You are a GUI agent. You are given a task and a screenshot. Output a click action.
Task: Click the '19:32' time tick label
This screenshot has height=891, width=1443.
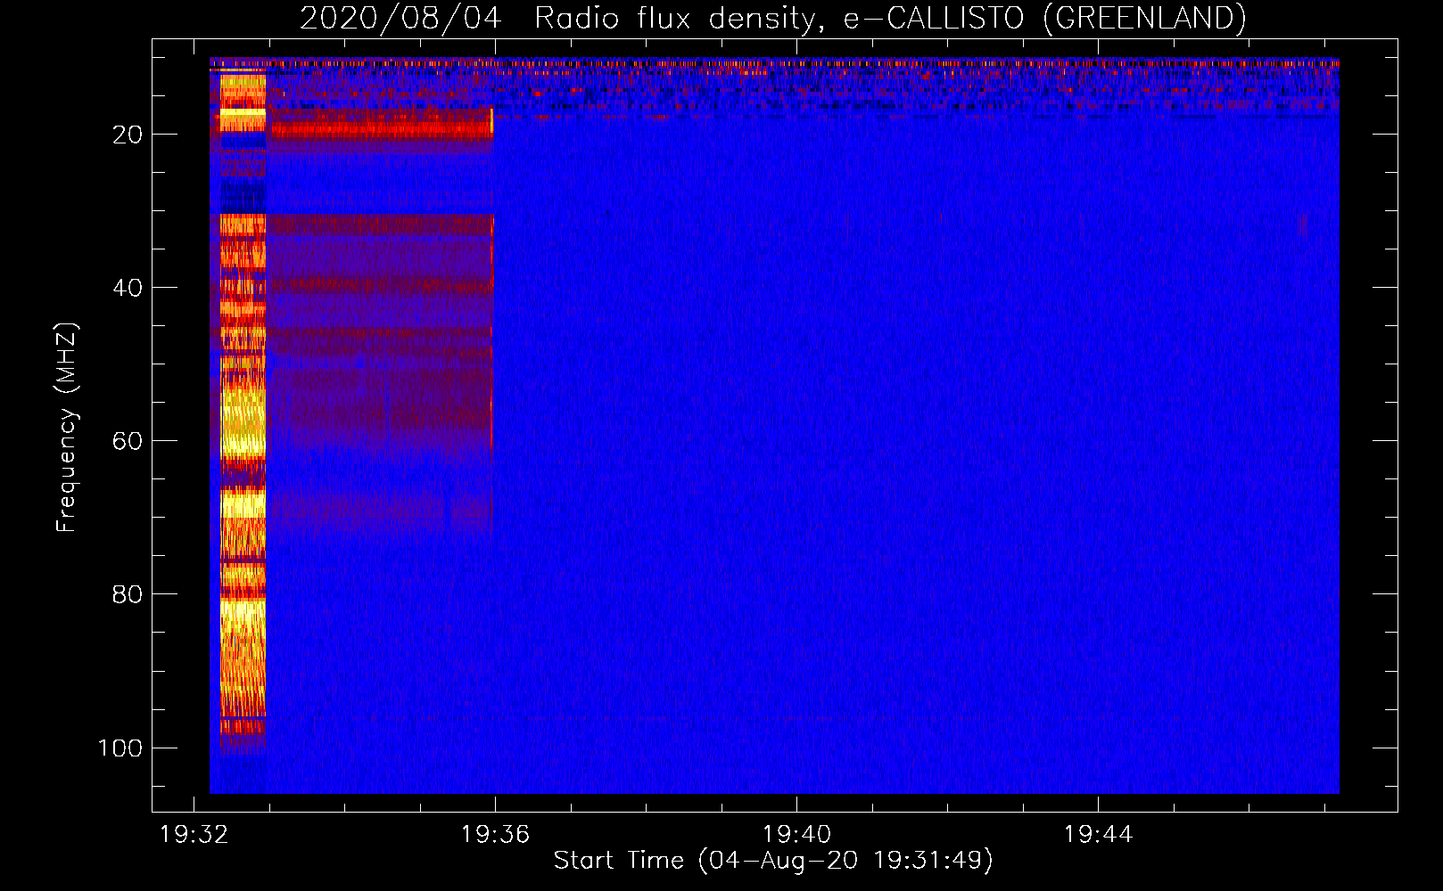[x=194, y=835]
